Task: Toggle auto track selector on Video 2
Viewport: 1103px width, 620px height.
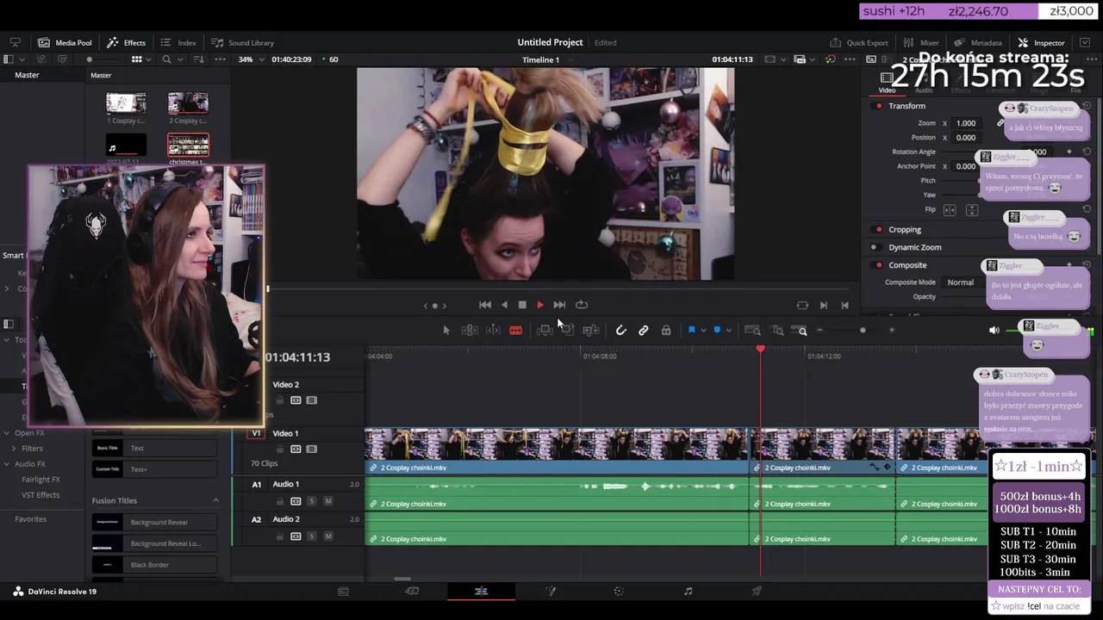Action: 296,400
